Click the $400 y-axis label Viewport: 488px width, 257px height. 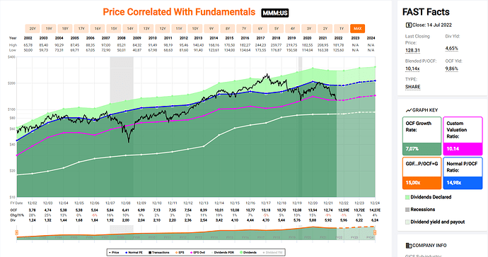click(x=11, y=57)
